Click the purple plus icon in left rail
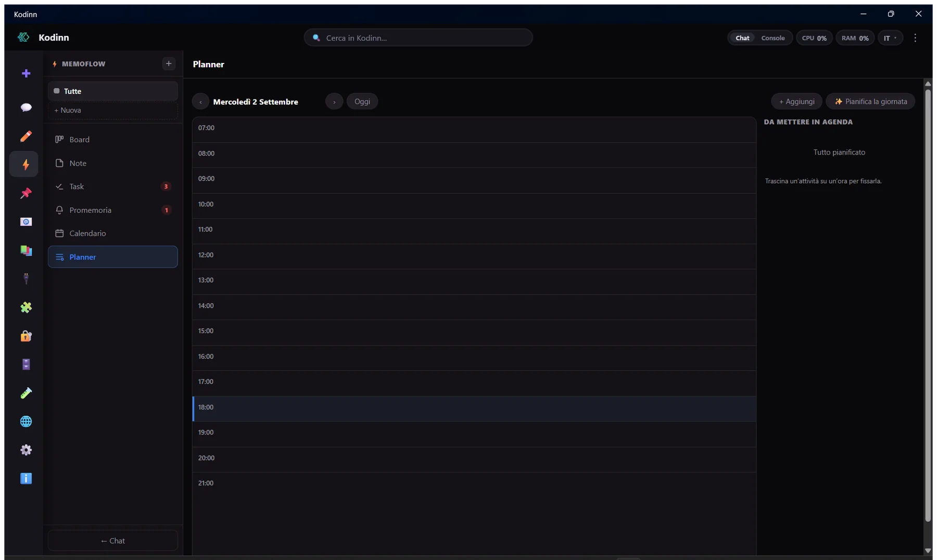 [x=26, y=73]
